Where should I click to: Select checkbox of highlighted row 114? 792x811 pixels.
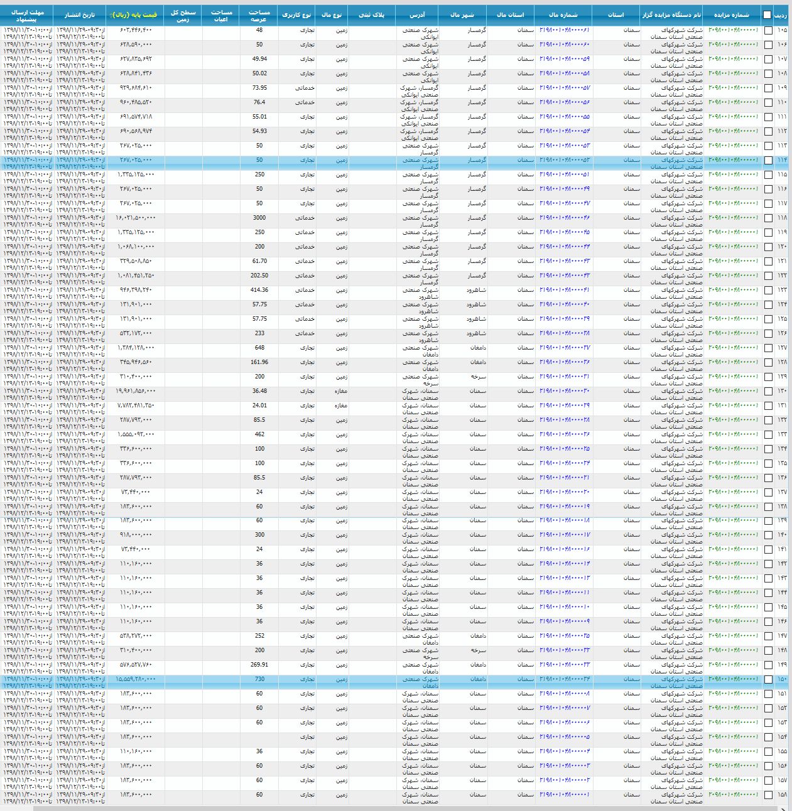click(768, 161)
